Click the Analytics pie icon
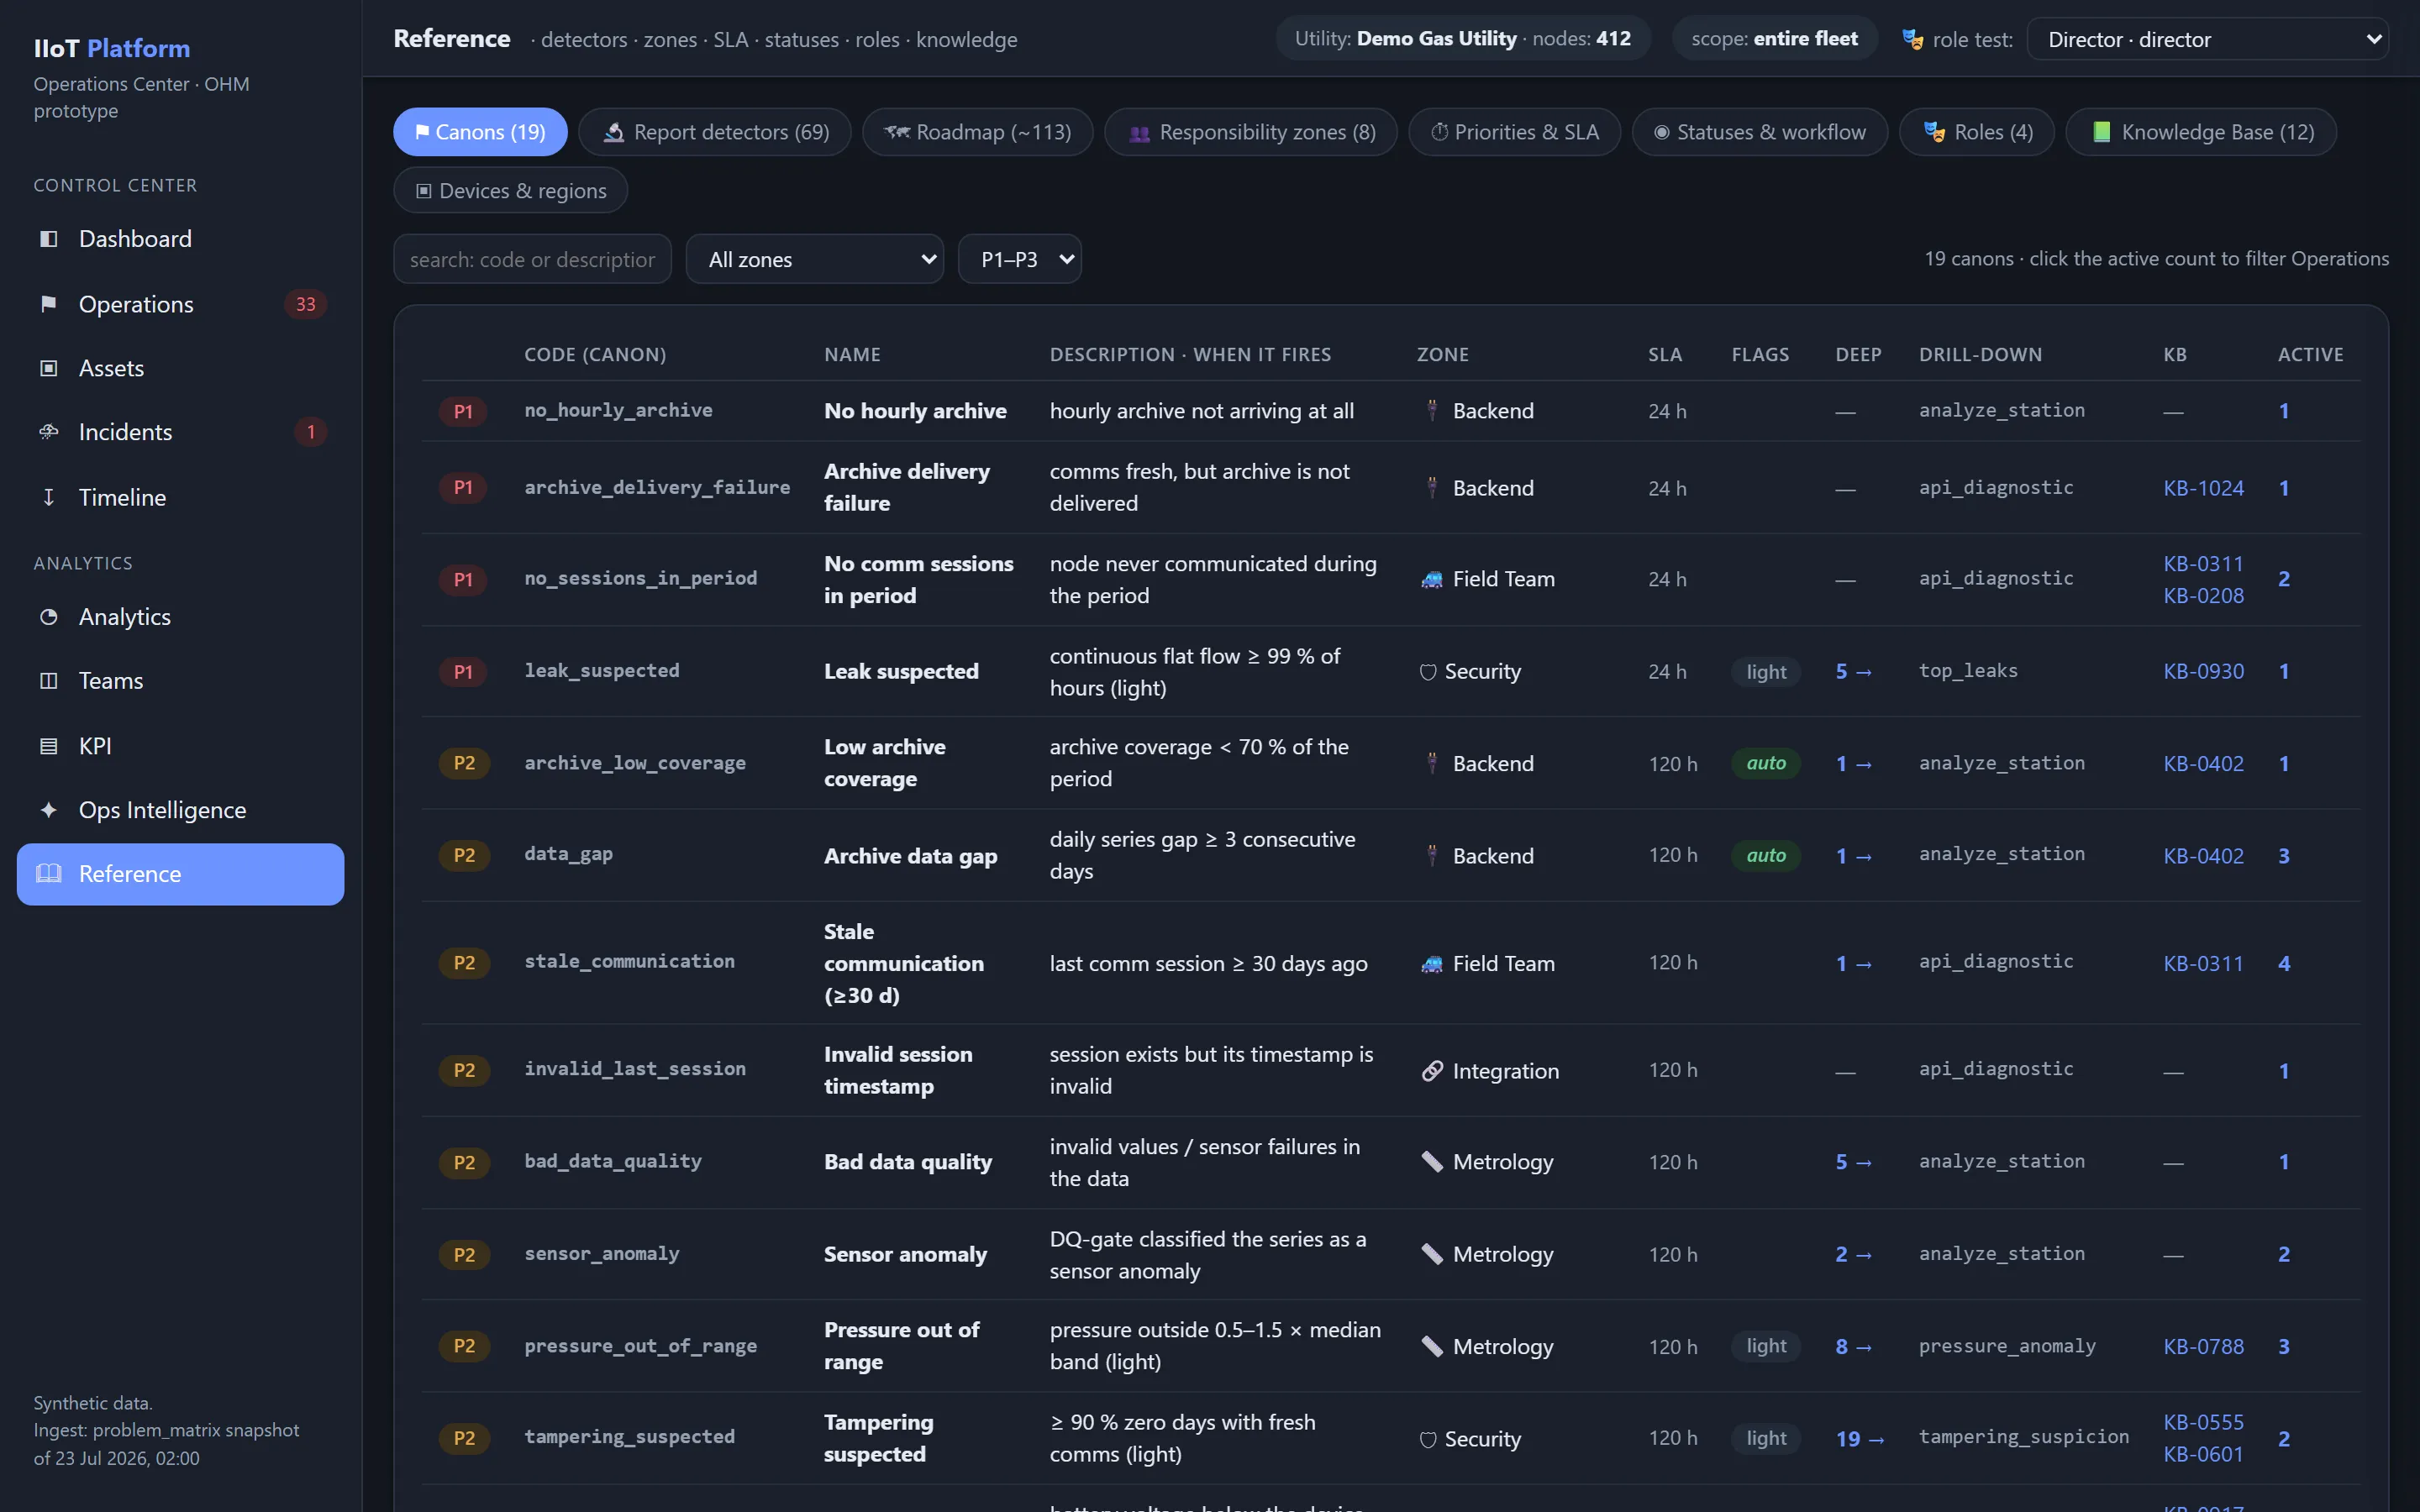 (48, 617)
